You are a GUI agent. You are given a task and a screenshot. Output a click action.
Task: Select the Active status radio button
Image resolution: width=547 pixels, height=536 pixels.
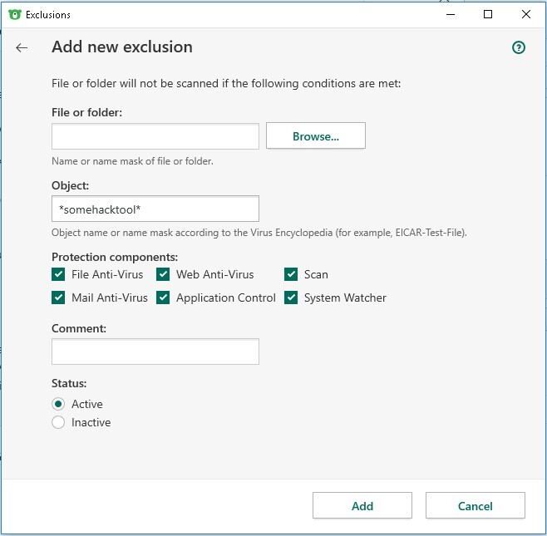pyautogui.click(x=58, y=404)
